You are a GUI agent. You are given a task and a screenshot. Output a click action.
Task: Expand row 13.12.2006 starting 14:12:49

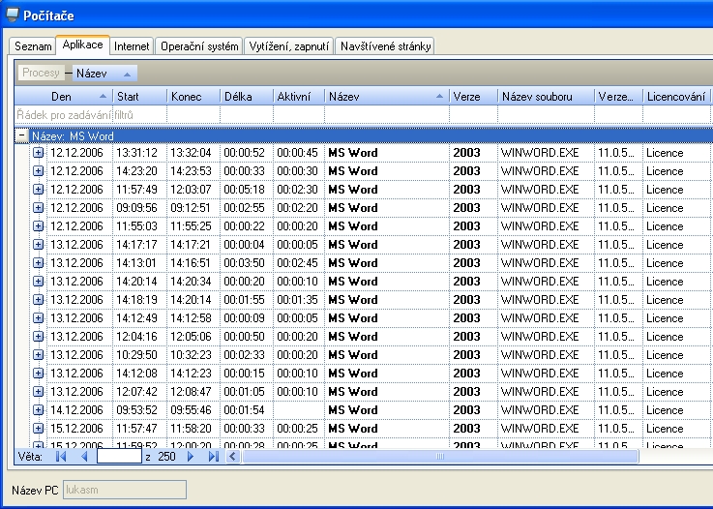tap(38, 318)
